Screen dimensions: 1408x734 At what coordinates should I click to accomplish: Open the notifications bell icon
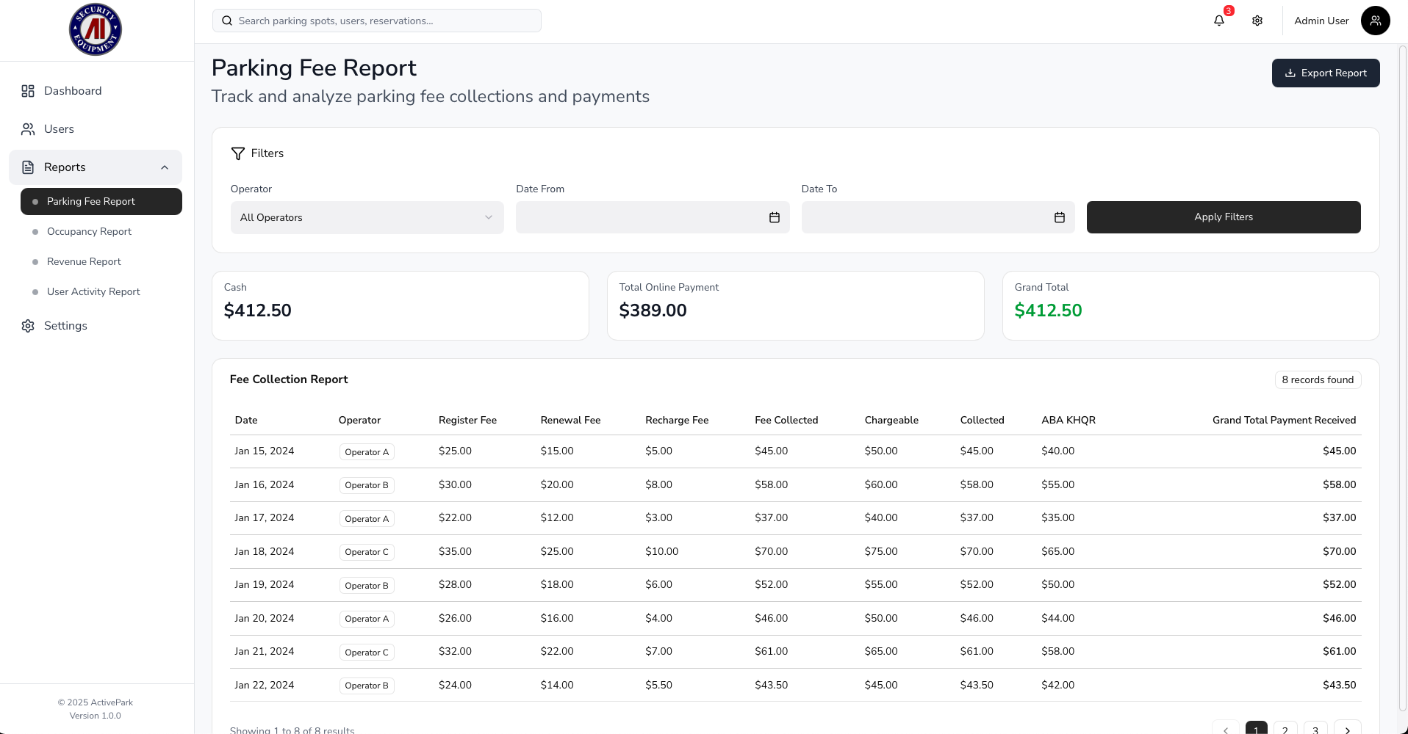point(1219,21)
